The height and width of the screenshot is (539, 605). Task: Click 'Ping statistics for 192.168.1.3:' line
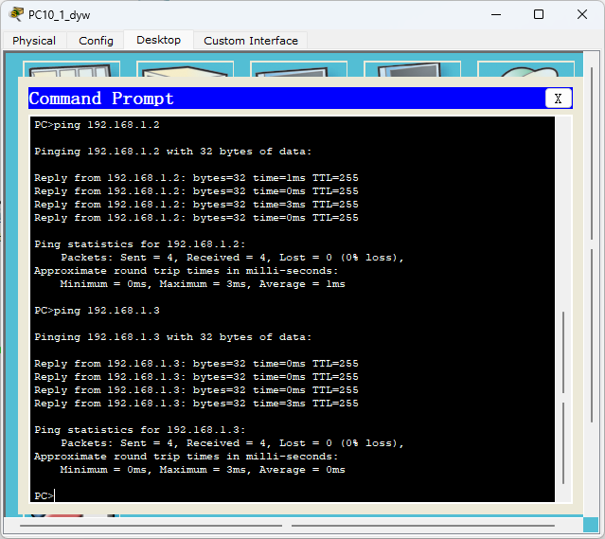click(140, 430)
